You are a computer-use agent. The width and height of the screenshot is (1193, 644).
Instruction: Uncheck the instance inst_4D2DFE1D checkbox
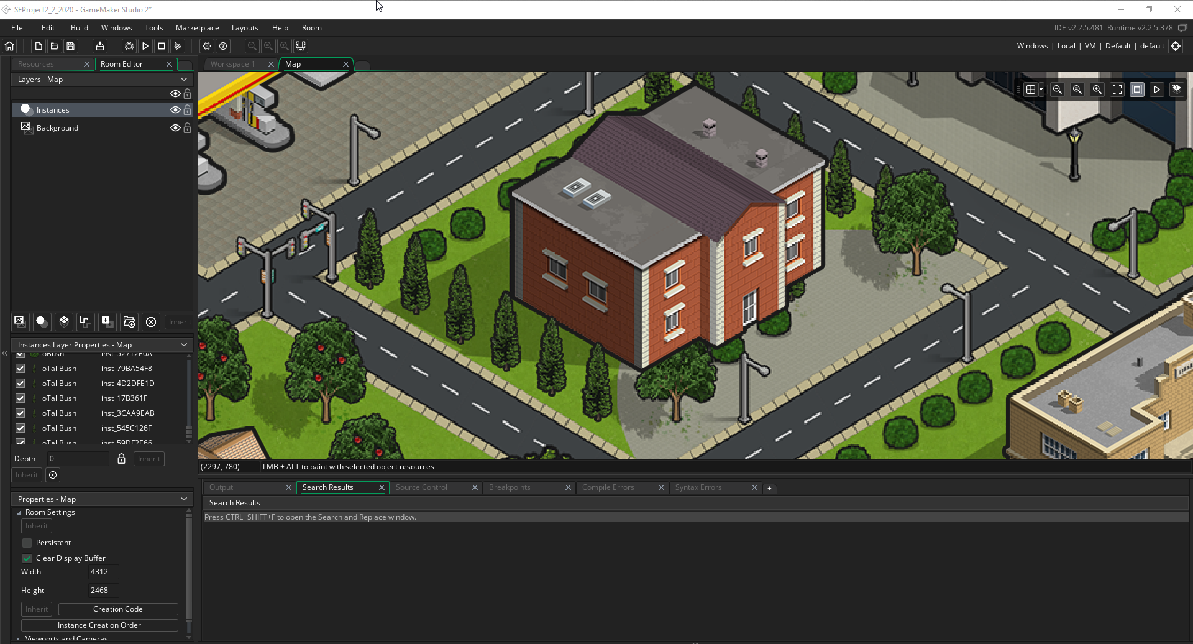pyautogui.click(x=20, y=384)
